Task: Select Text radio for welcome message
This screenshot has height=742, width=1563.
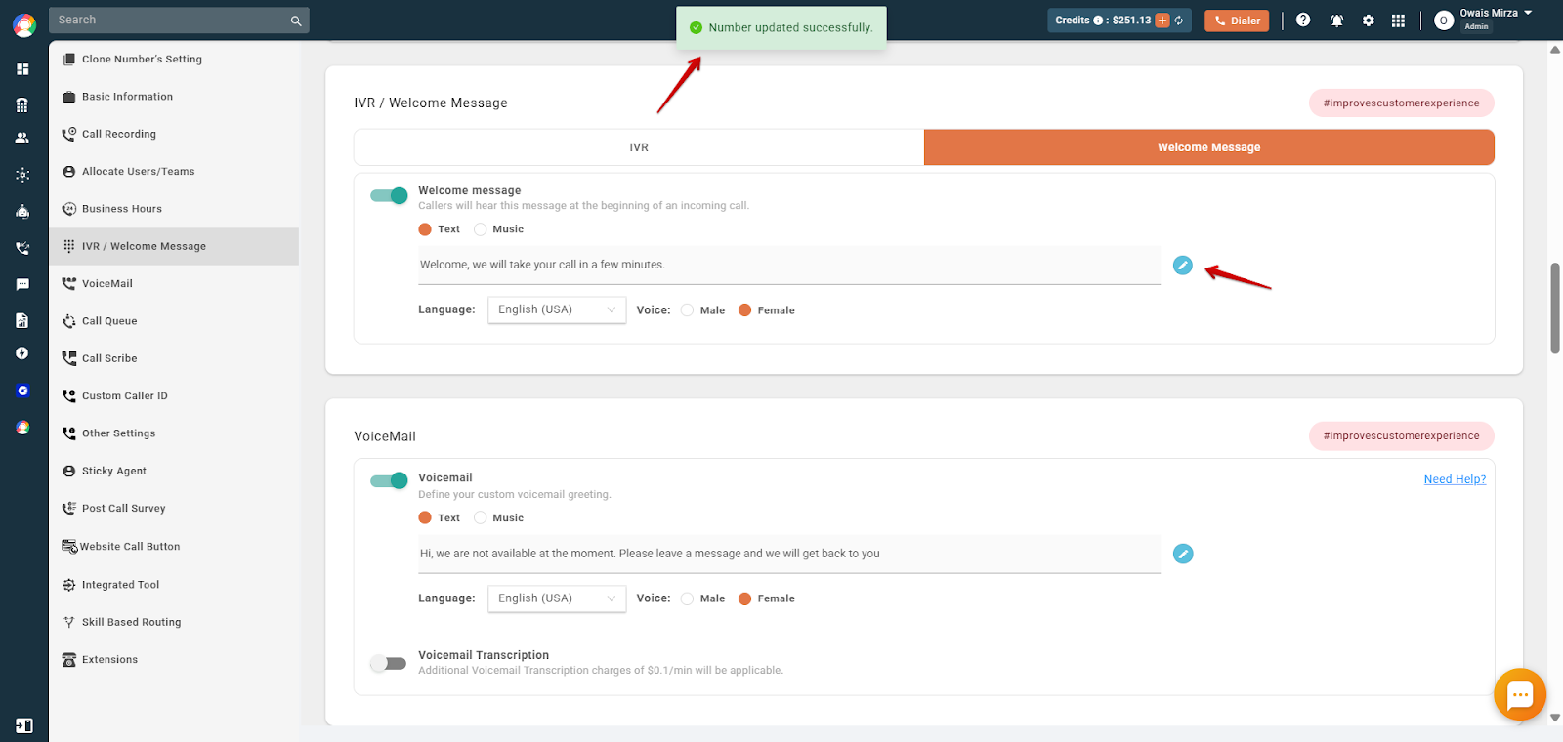Action: click(425, 229)
